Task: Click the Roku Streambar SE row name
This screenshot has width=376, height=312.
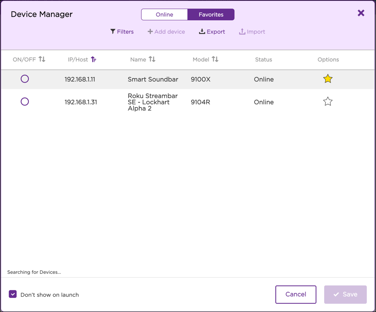Action: point(153,102)
